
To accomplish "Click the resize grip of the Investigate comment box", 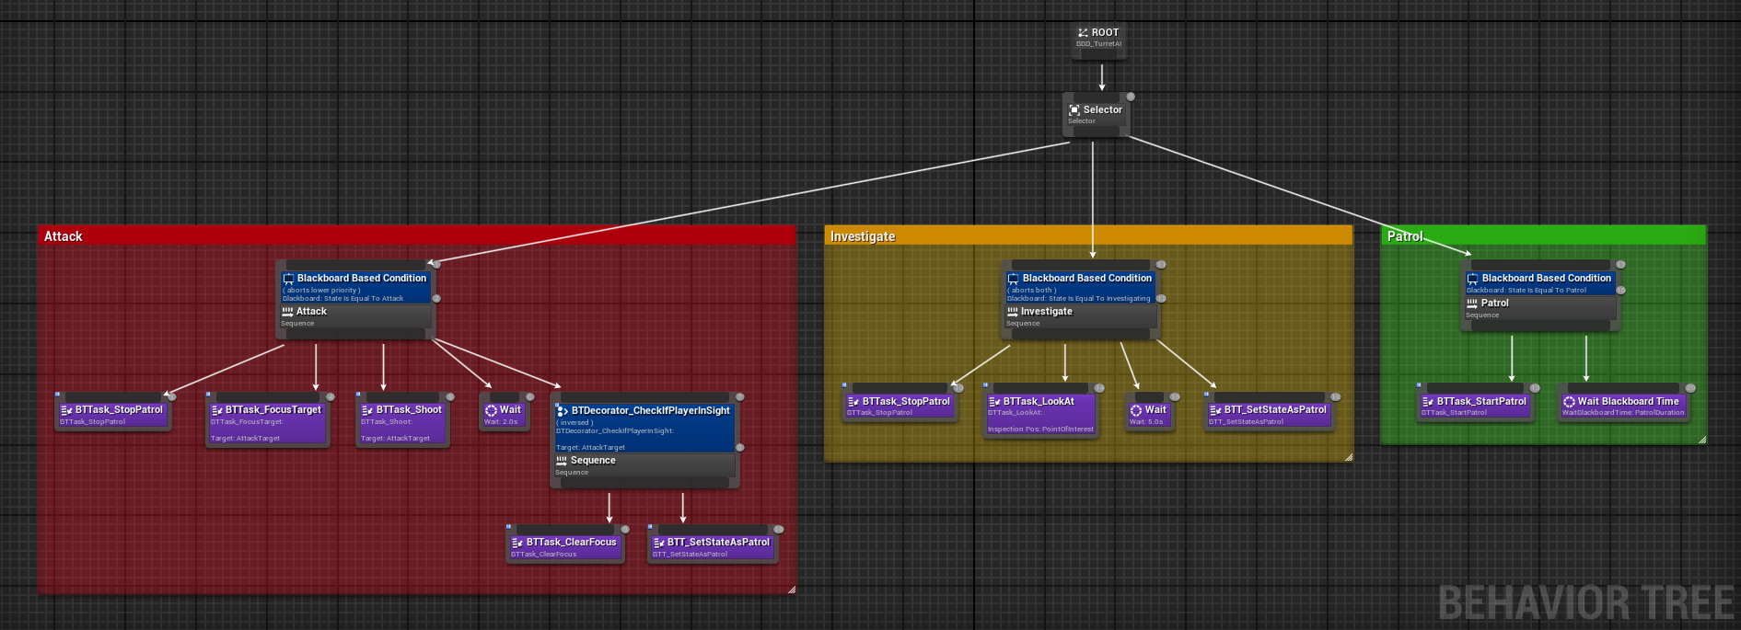I will (x=1349, y=457).
